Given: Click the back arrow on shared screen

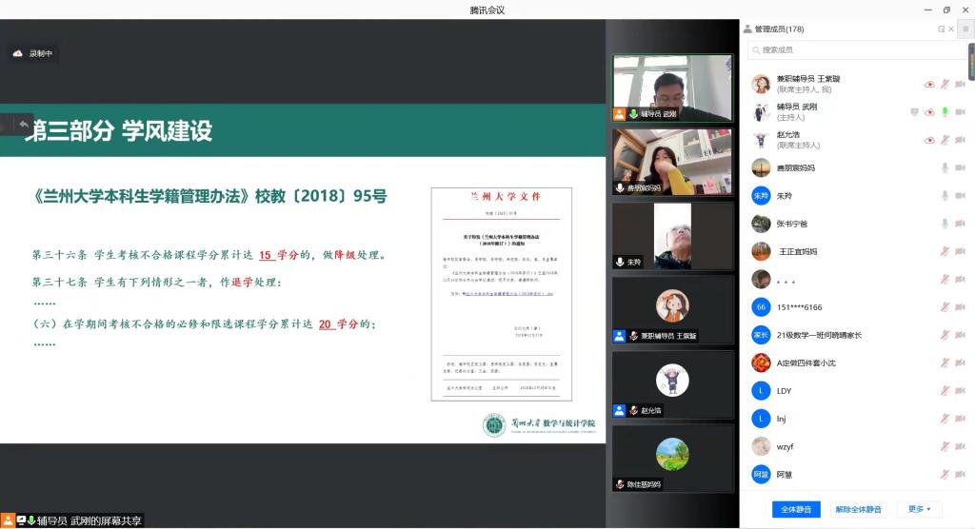Looking at the screenshot, I should [23, 125].
